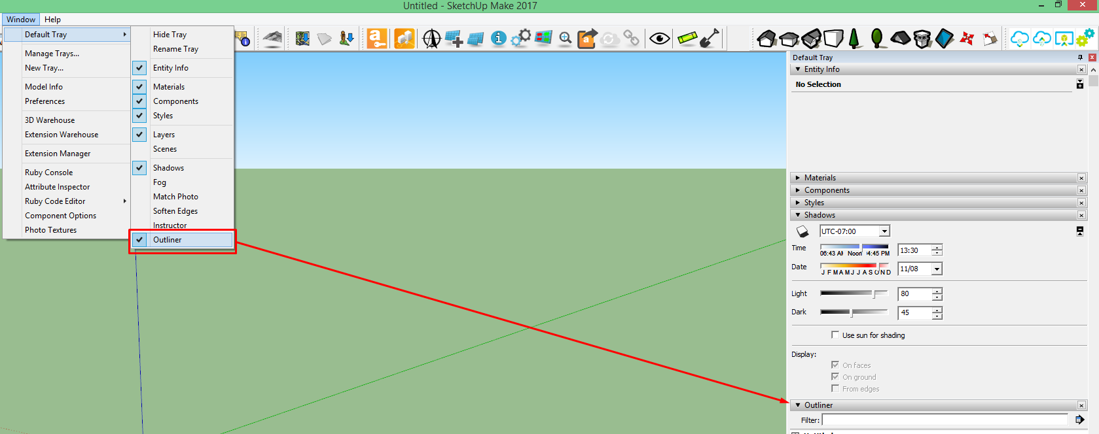Image resolution: width=1099 pixels, height=434 pixels.
Task: Expand the Materials panel
Action: (x=797, y=178)
